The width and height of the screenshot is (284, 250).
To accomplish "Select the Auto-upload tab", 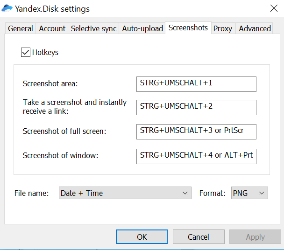I will [x=142, y=28].
